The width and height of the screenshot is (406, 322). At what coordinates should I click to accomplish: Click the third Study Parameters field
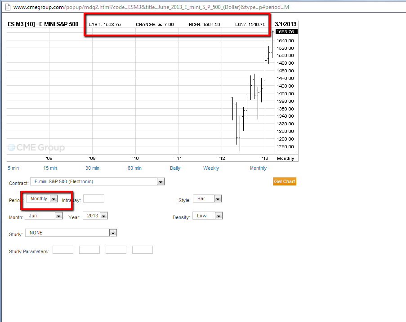tap(116, 250)
